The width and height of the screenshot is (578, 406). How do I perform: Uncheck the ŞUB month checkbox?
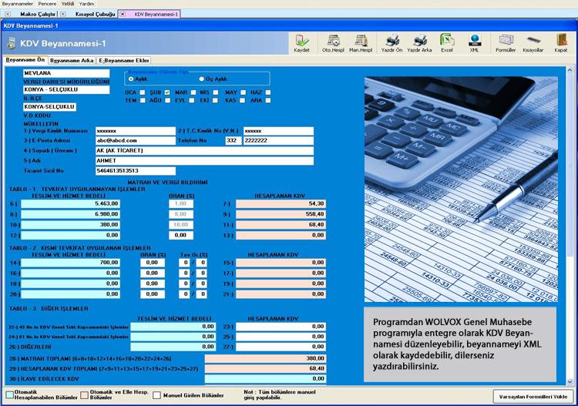coord(167,92)
